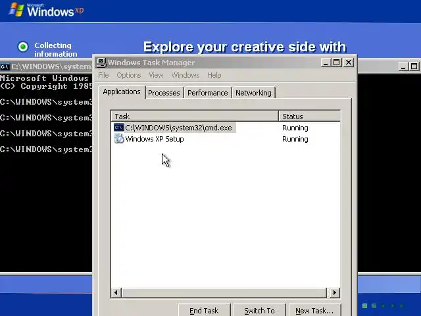Open the Options menu
The image size is (421, 316).
129,75
